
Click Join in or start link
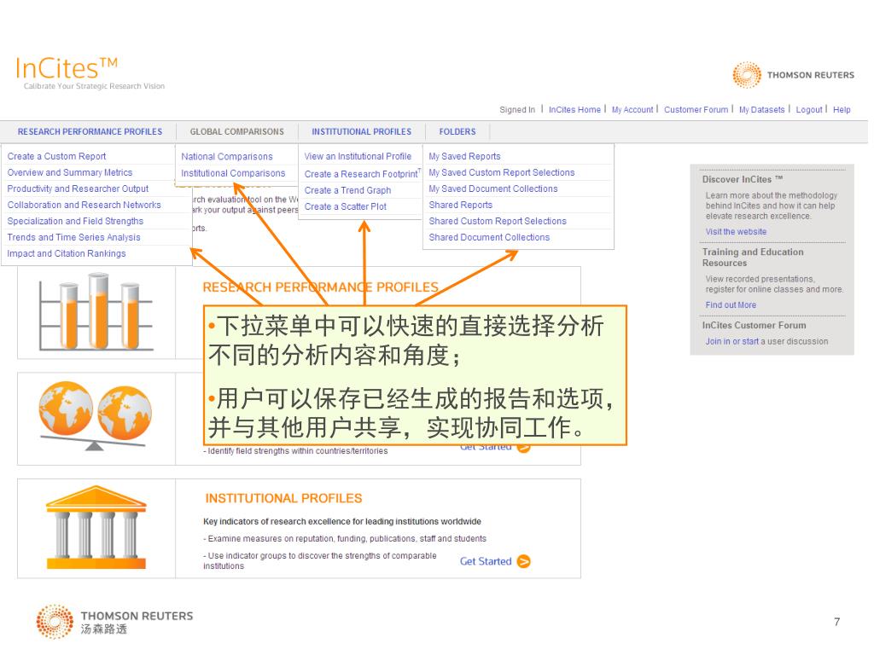click(x=731, y=341)
